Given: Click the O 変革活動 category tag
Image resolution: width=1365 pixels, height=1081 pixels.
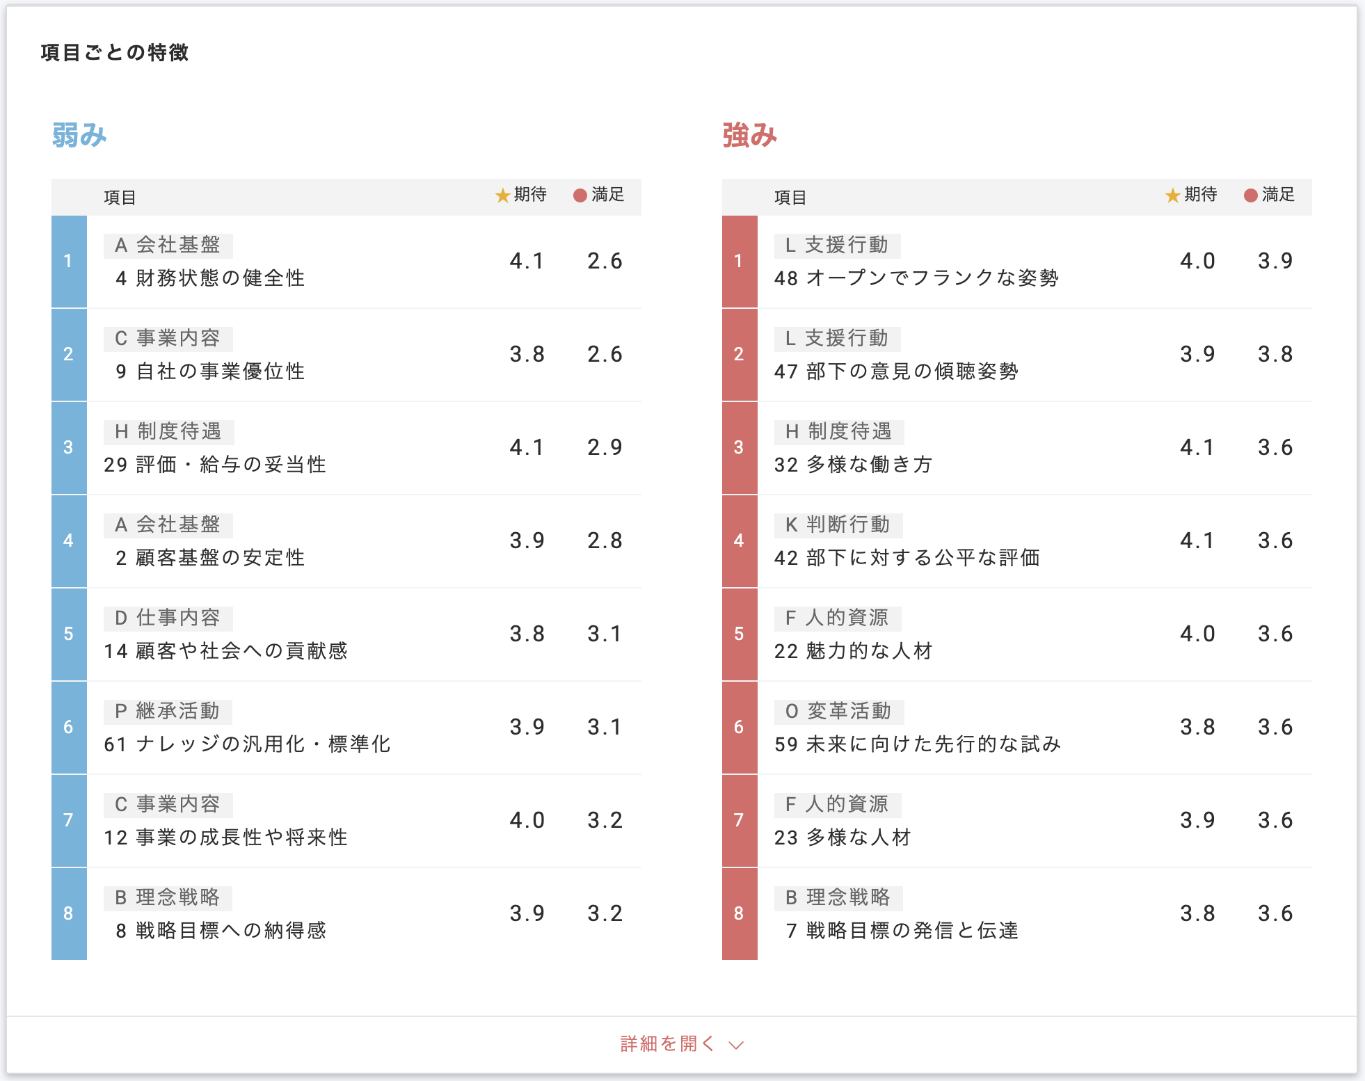Looking at the screenshot, I should (838, 712).
